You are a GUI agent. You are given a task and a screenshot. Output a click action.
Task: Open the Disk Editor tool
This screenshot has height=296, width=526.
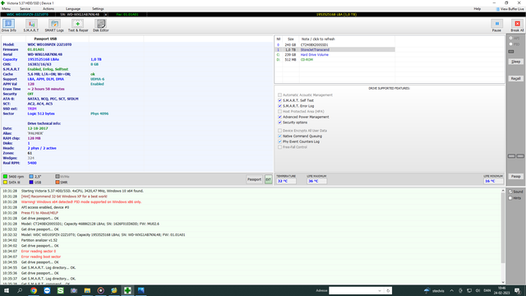(x=100, y=25)
